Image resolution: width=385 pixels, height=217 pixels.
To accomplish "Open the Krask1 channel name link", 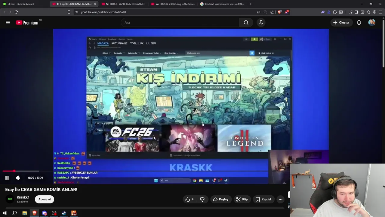I will [23, 197].
